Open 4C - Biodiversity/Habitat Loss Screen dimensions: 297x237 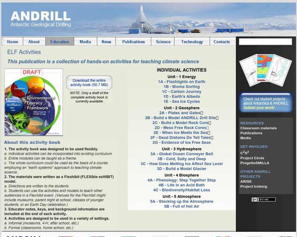[x=182, y=190]
